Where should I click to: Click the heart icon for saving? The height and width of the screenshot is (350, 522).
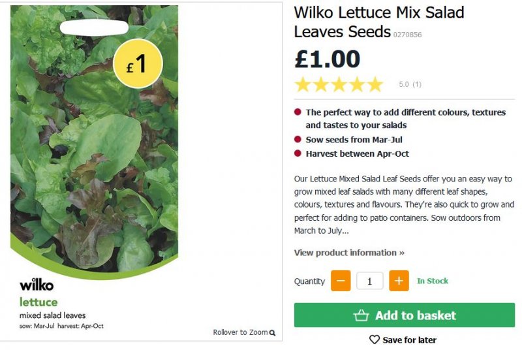coord(375,340)
